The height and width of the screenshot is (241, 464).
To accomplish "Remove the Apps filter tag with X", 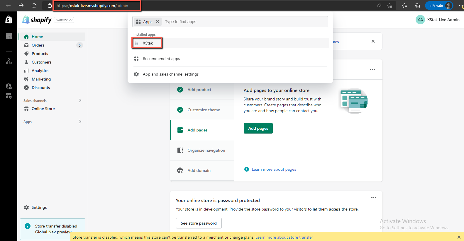I will [158, 22].
